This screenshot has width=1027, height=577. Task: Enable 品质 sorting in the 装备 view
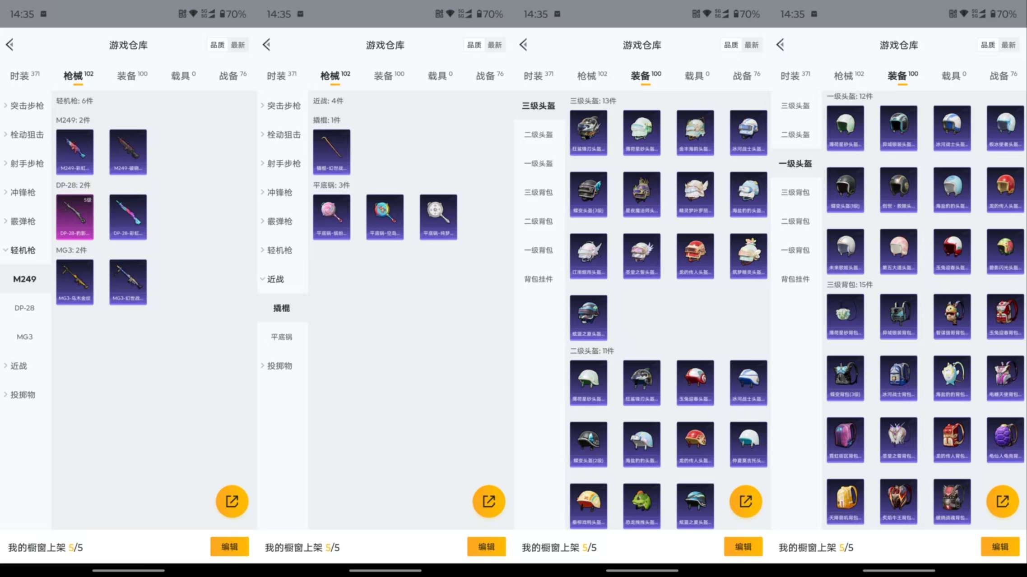(x=730, y=45)
